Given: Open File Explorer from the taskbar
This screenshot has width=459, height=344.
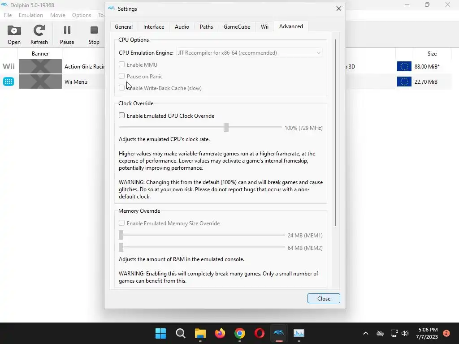Looking at the screenshot, I should 200,333.
